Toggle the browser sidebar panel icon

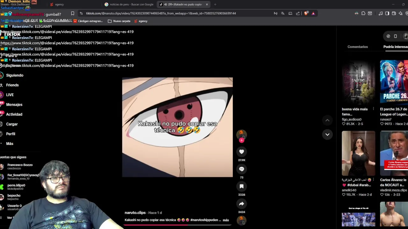[x=387, y=13]
